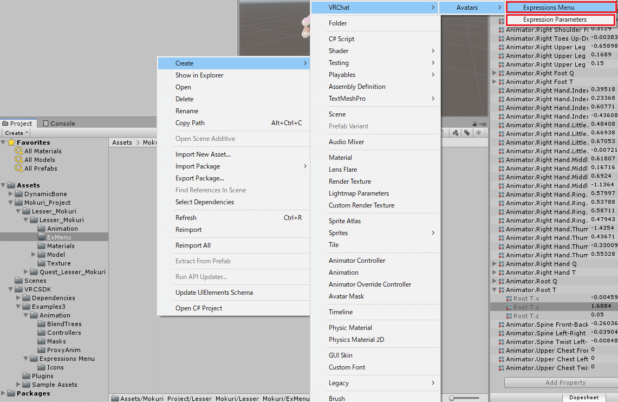Click the Search by Type icon
Image resolution: width=618 pixels, height=402 pixels.
click(455, 133)
